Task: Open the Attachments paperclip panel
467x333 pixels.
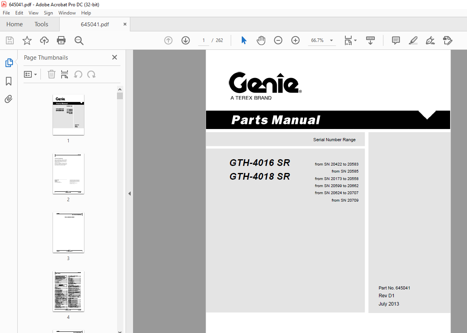Action: tap(9, 99)
